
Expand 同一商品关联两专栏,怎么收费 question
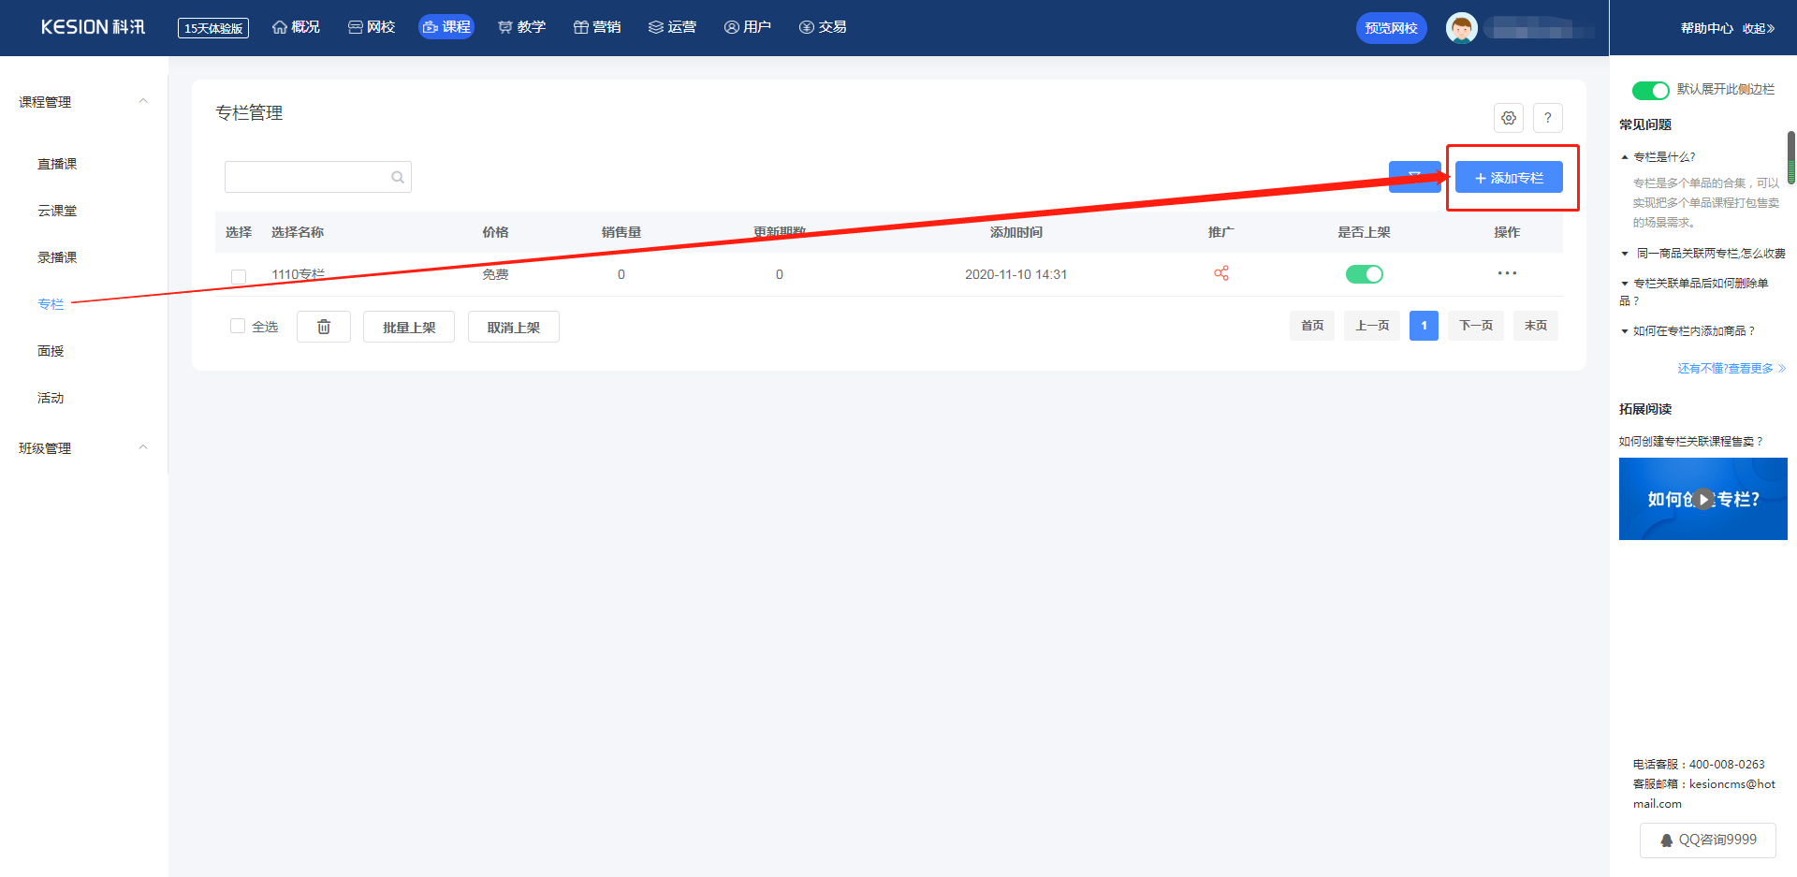[1702, 254]
